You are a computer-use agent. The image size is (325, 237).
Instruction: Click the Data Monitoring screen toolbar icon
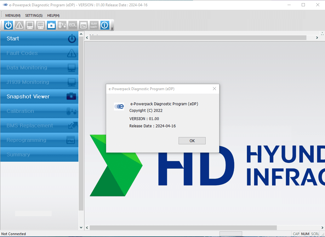30,25
